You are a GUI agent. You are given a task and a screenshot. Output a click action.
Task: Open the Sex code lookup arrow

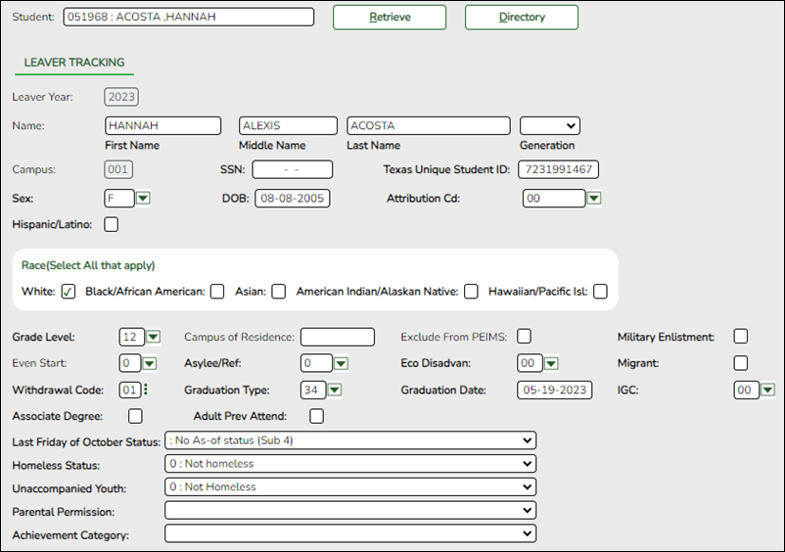pos(143,198)
